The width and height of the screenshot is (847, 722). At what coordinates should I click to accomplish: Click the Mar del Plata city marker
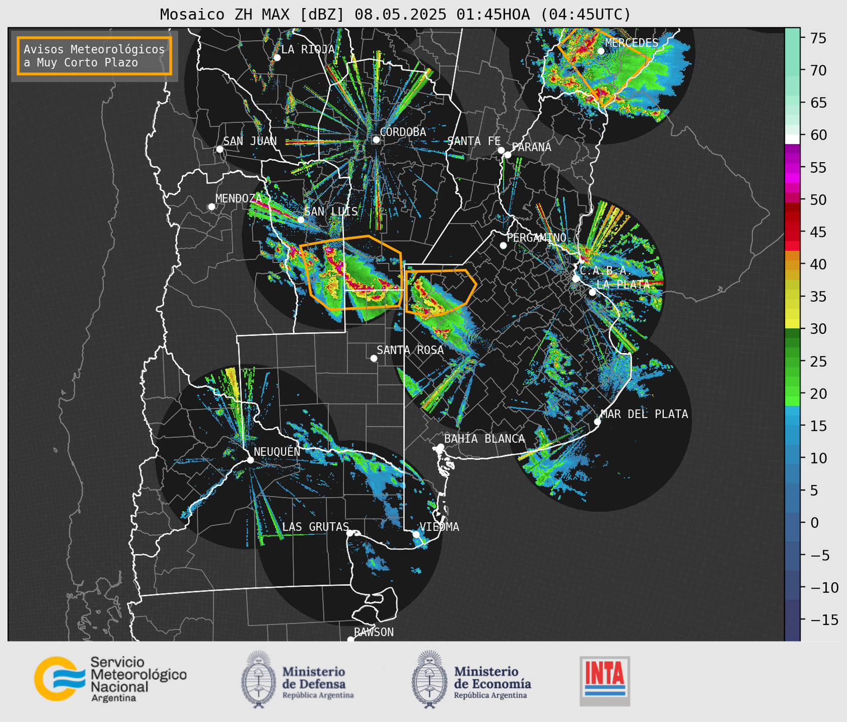(597, 422)
